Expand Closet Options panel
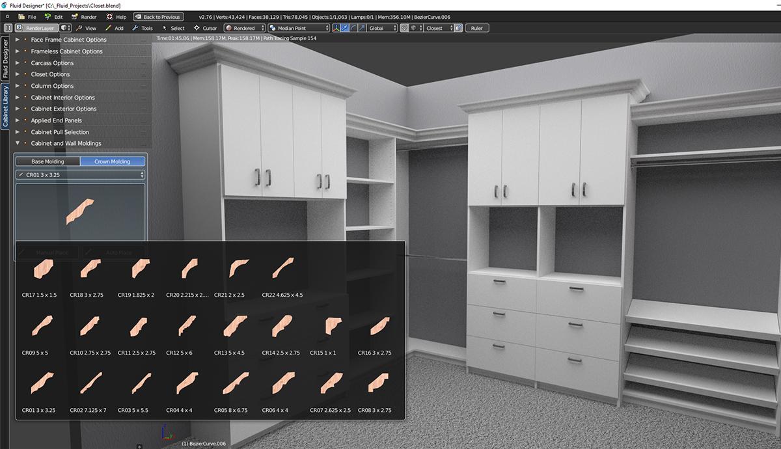This screenshot has width=781, height=449. (x=81, y=74)
